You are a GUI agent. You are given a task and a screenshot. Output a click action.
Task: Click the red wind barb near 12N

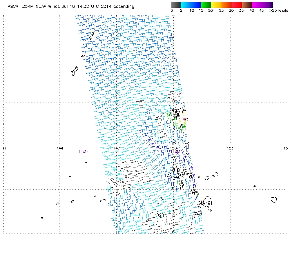(x=185, y=119)
